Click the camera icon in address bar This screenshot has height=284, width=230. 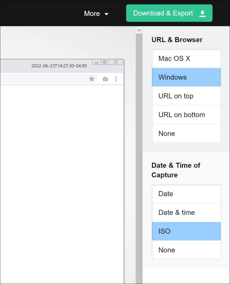pyautogui.click(x=105, y=79)
